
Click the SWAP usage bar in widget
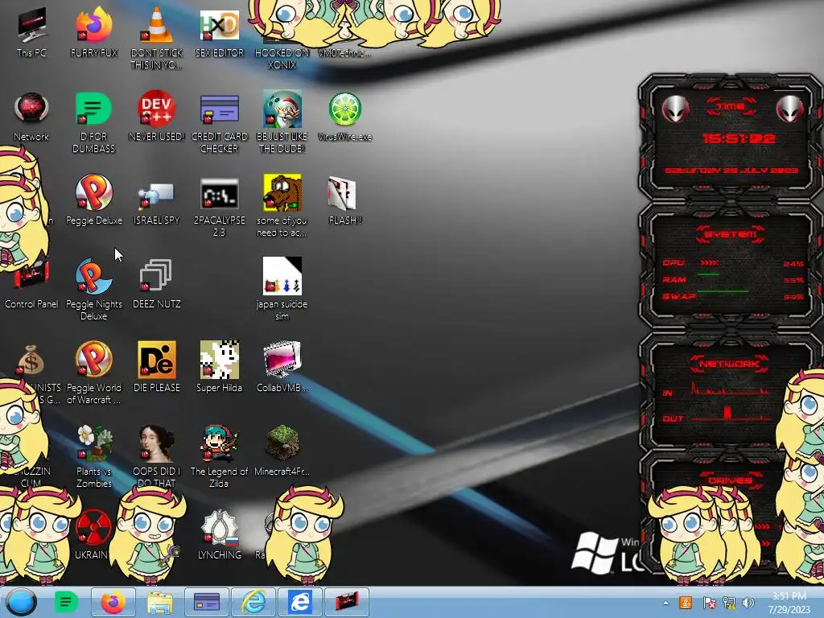(723, 290)
